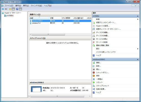
Task: Select the windows7v2 virtual machine row
Action: 60,23
